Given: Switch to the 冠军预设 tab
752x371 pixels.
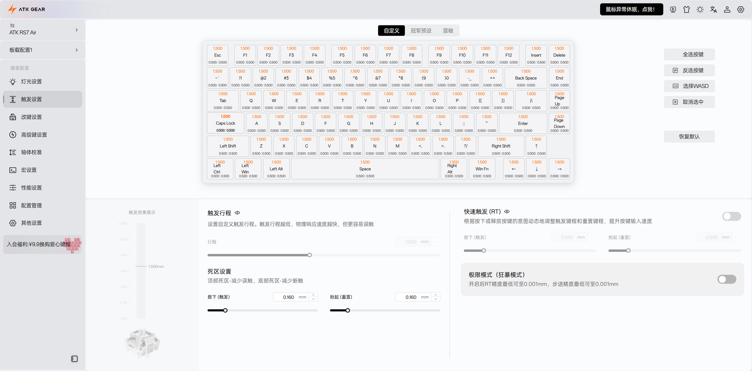Looking at the screenshot, I should (421, 31).
